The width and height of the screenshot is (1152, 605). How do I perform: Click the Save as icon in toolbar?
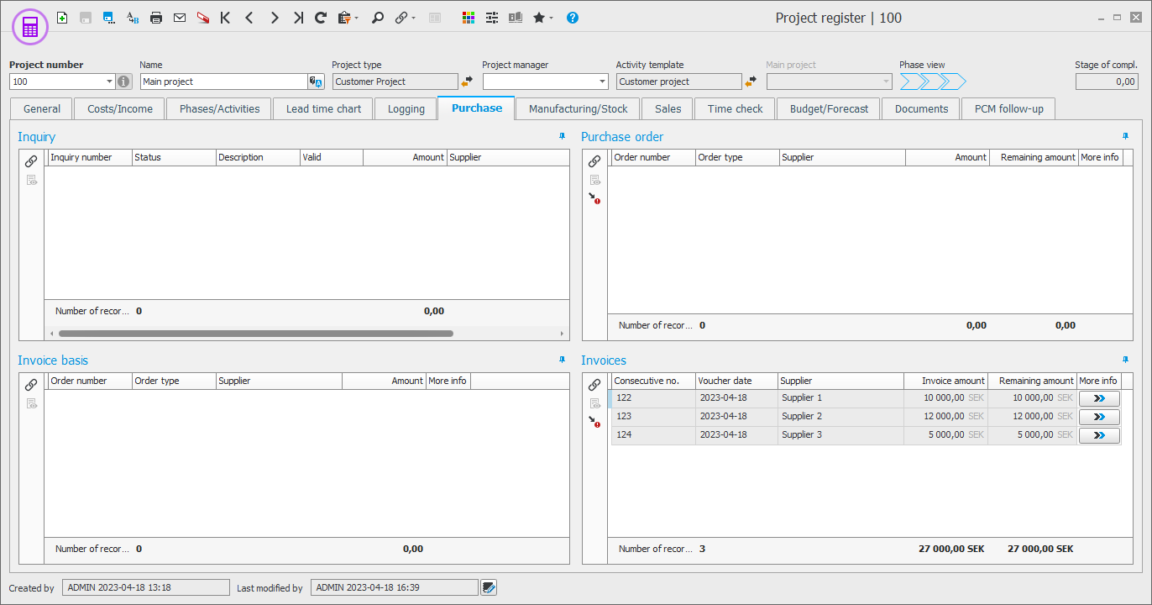pyautogui.click(x=109, y=17)
